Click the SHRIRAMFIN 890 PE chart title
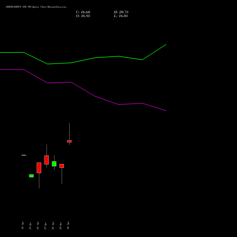 [x=36, y=7]
